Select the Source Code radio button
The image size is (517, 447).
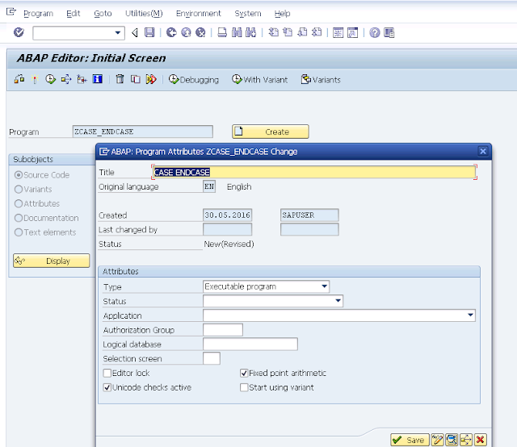[x=19, y=175]
